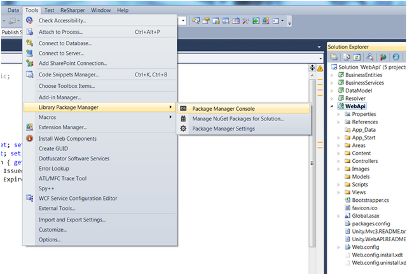
Task: Open Library Package Manager submenu
Action: 100,108
